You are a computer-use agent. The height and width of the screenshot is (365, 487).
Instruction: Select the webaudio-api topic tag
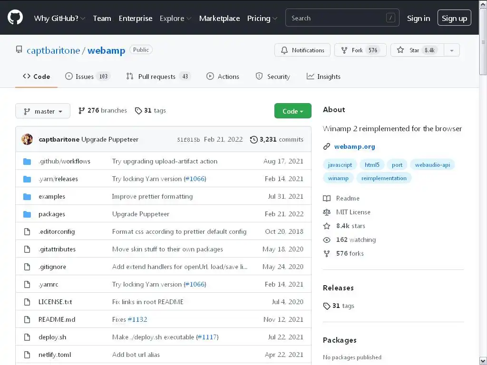432,165
